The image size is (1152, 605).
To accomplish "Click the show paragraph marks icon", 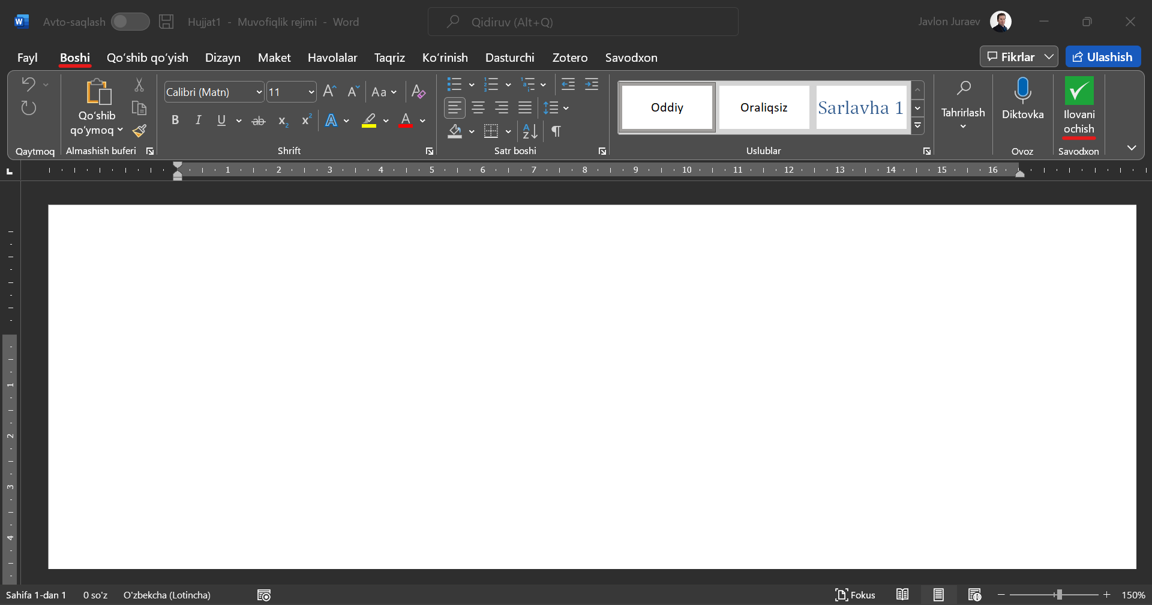I will click(x=556, y=131).
